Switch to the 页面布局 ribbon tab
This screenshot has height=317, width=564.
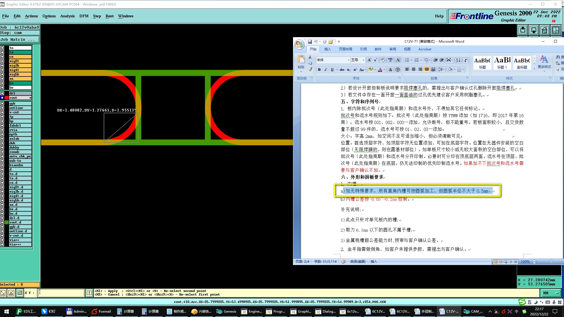click(345, 49)
